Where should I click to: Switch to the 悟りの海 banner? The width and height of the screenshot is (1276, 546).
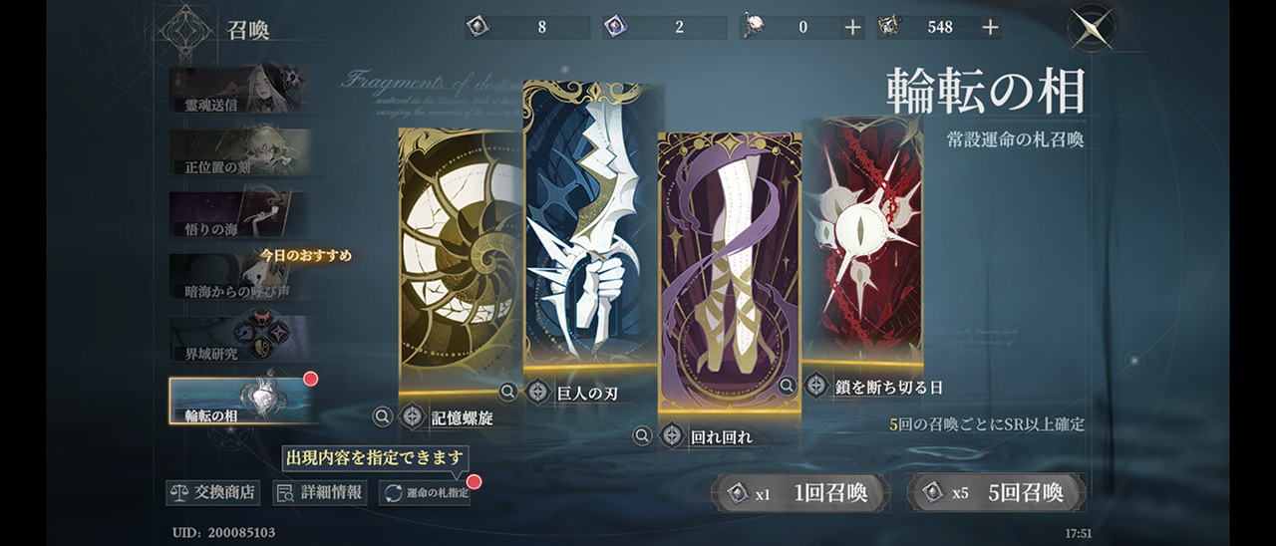pos(238,214)
